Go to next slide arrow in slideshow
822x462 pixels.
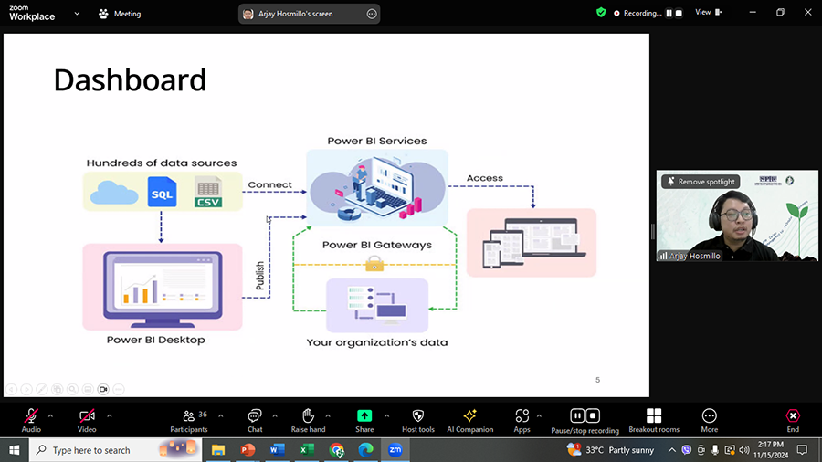coord(26,389)
